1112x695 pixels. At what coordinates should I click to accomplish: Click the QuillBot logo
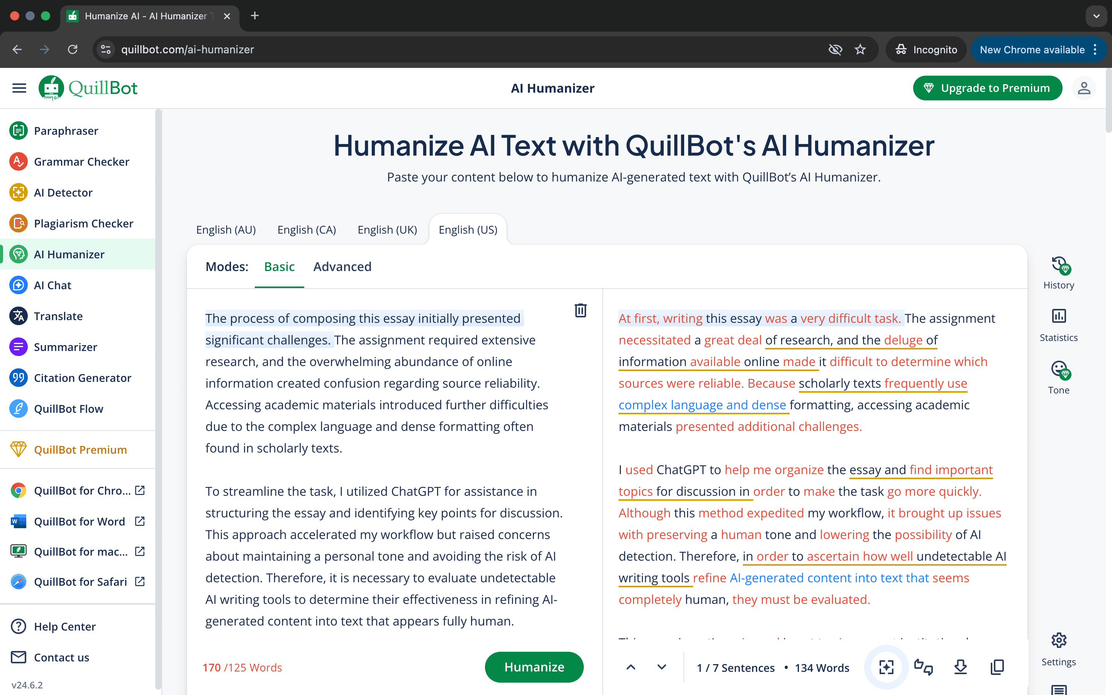(88, 88)
